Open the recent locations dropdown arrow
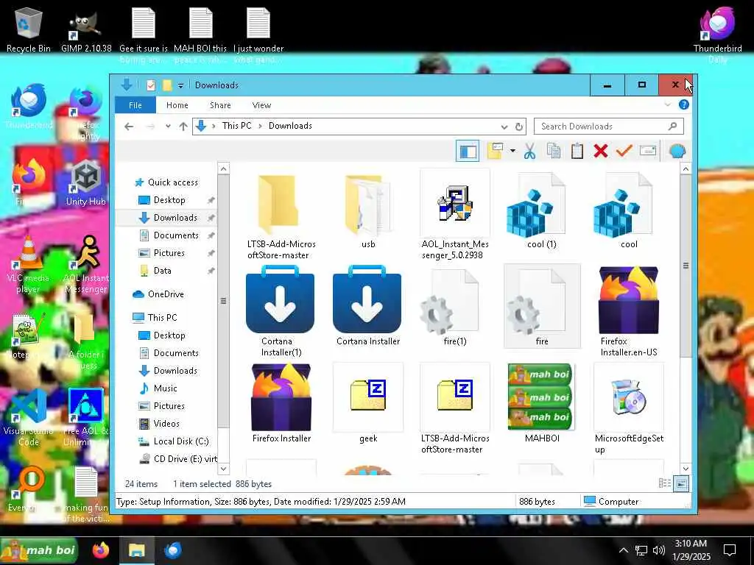 (168, 127)
